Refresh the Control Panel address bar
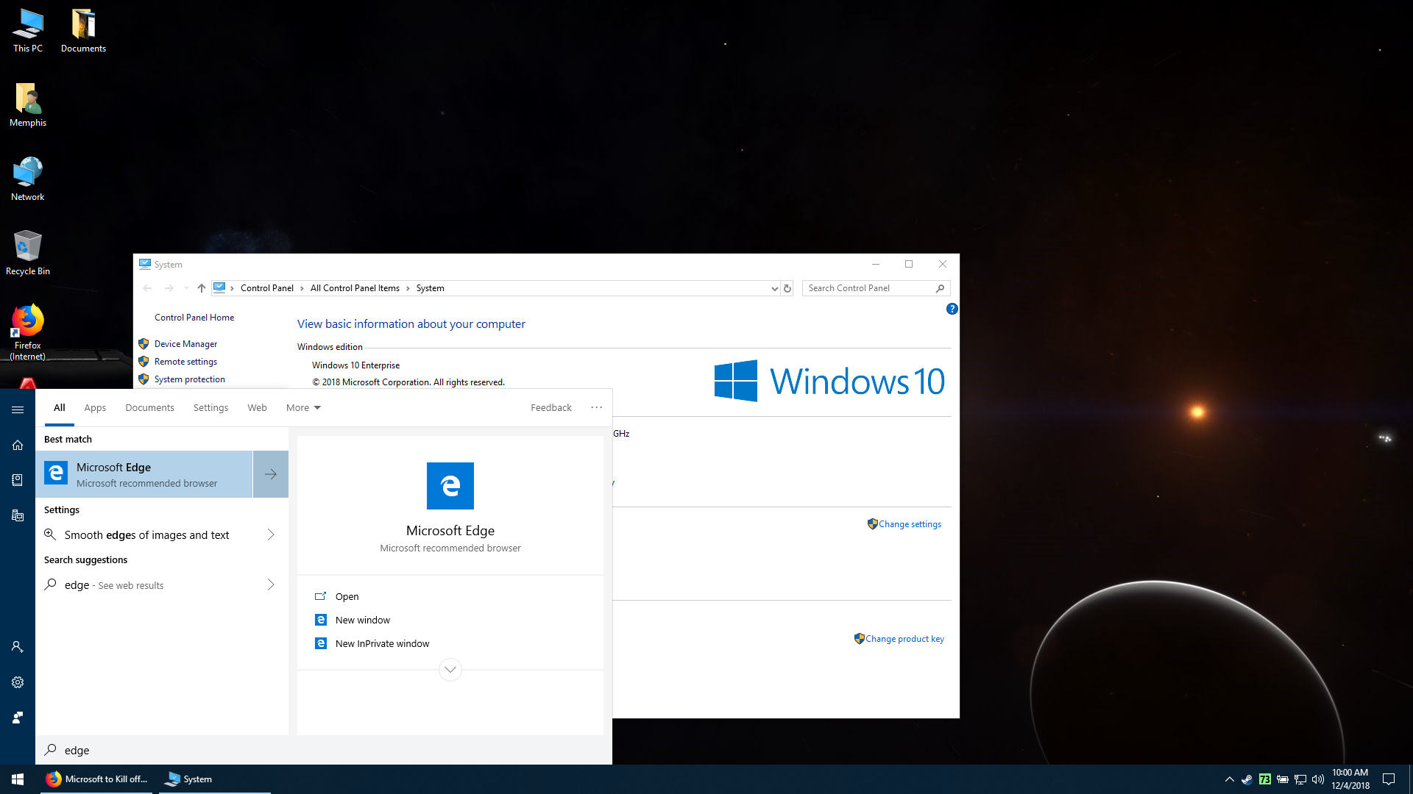This screenshot has height=794, width=1413. click(x=787, y=288)
